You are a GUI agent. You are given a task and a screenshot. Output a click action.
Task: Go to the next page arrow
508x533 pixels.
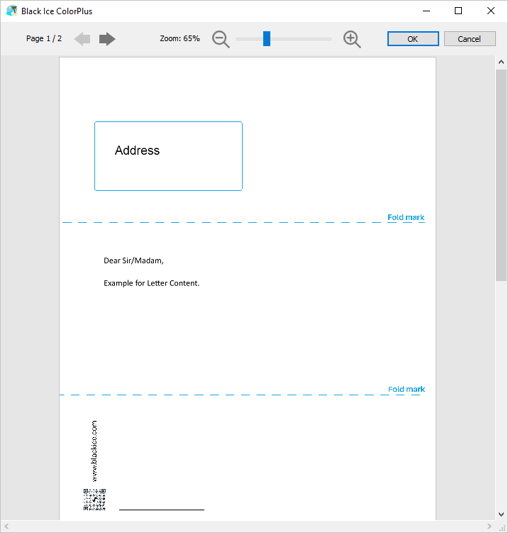point(107,39)
